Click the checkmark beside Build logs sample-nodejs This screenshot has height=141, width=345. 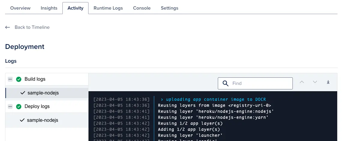coord(23,93)
